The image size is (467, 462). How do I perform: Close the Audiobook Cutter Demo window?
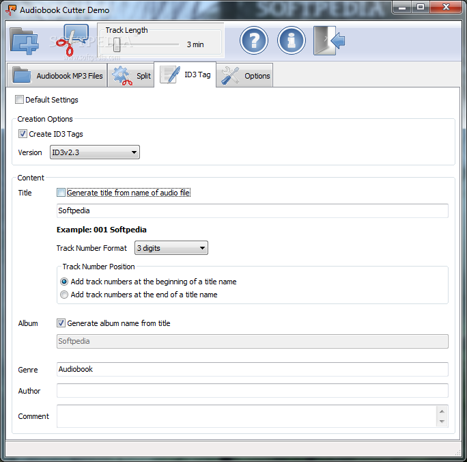coord(446,7)
